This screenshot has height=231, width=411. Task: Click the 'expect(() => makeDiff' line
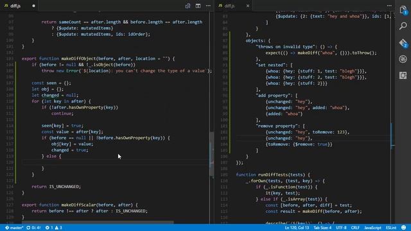click(x=321, y=53)
